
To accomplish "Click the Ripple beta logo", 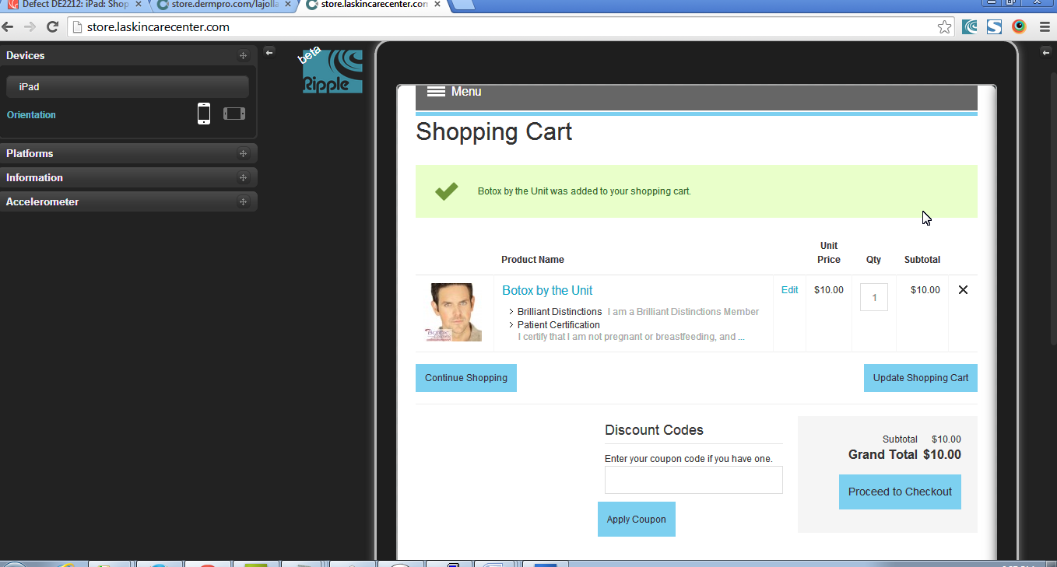I will pyautogui.click(x=332, y=71).
